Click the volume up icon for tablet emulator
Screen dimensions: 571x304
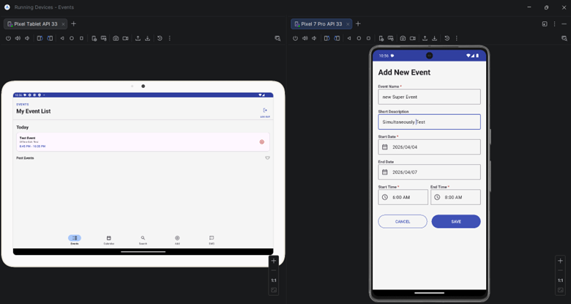point(18,38)
